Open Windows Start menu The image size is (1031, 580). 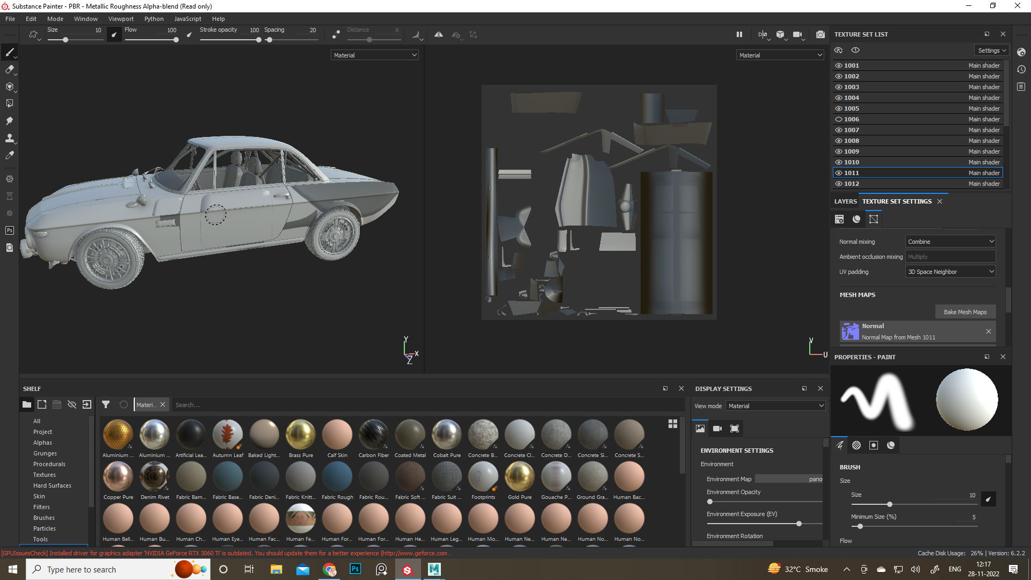[13, 569]
